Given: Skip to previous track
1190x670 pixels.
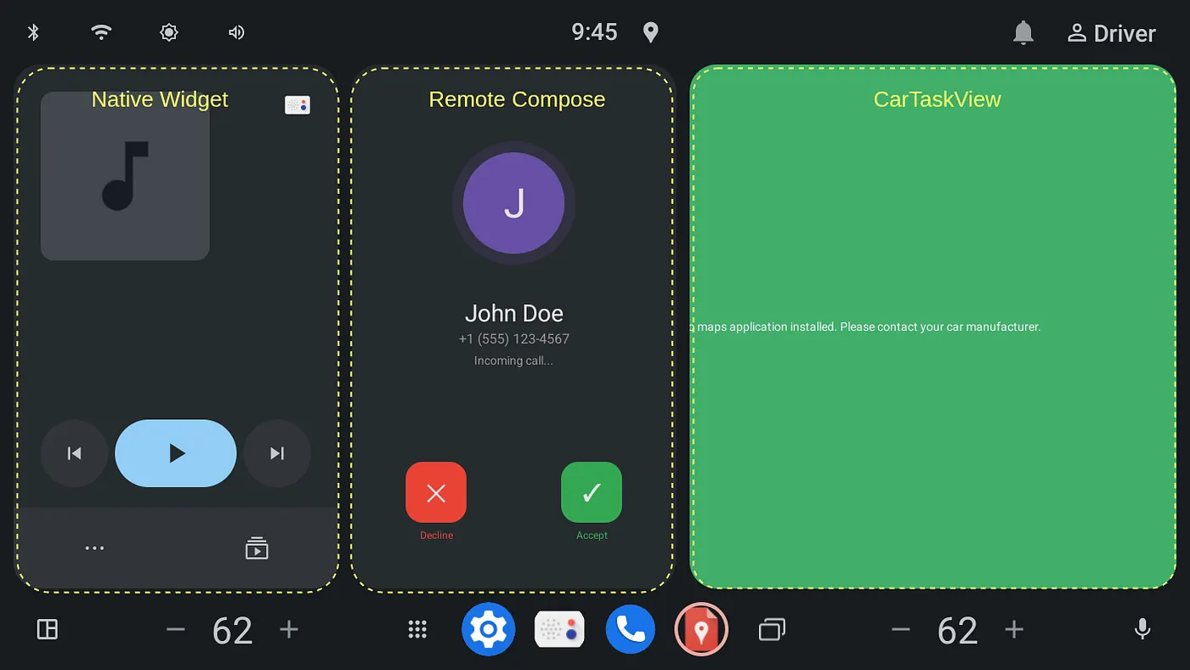Looking at the screenshot, I should click(75, 453).
